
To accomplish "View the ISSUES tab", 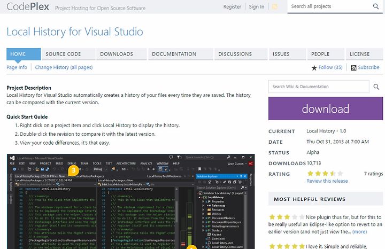I will pos(288,54).
